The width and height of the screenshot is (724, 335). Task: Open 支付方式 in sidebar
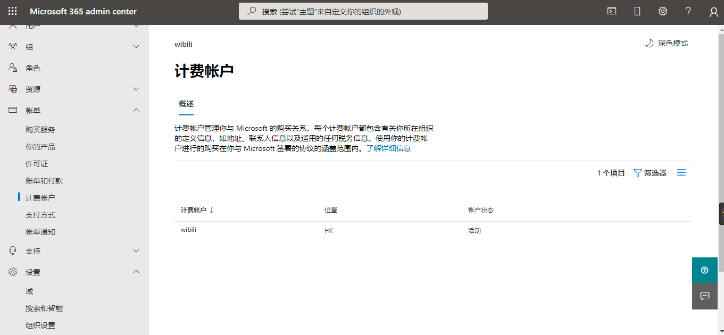pyautogui.click(x=40, y=215)
